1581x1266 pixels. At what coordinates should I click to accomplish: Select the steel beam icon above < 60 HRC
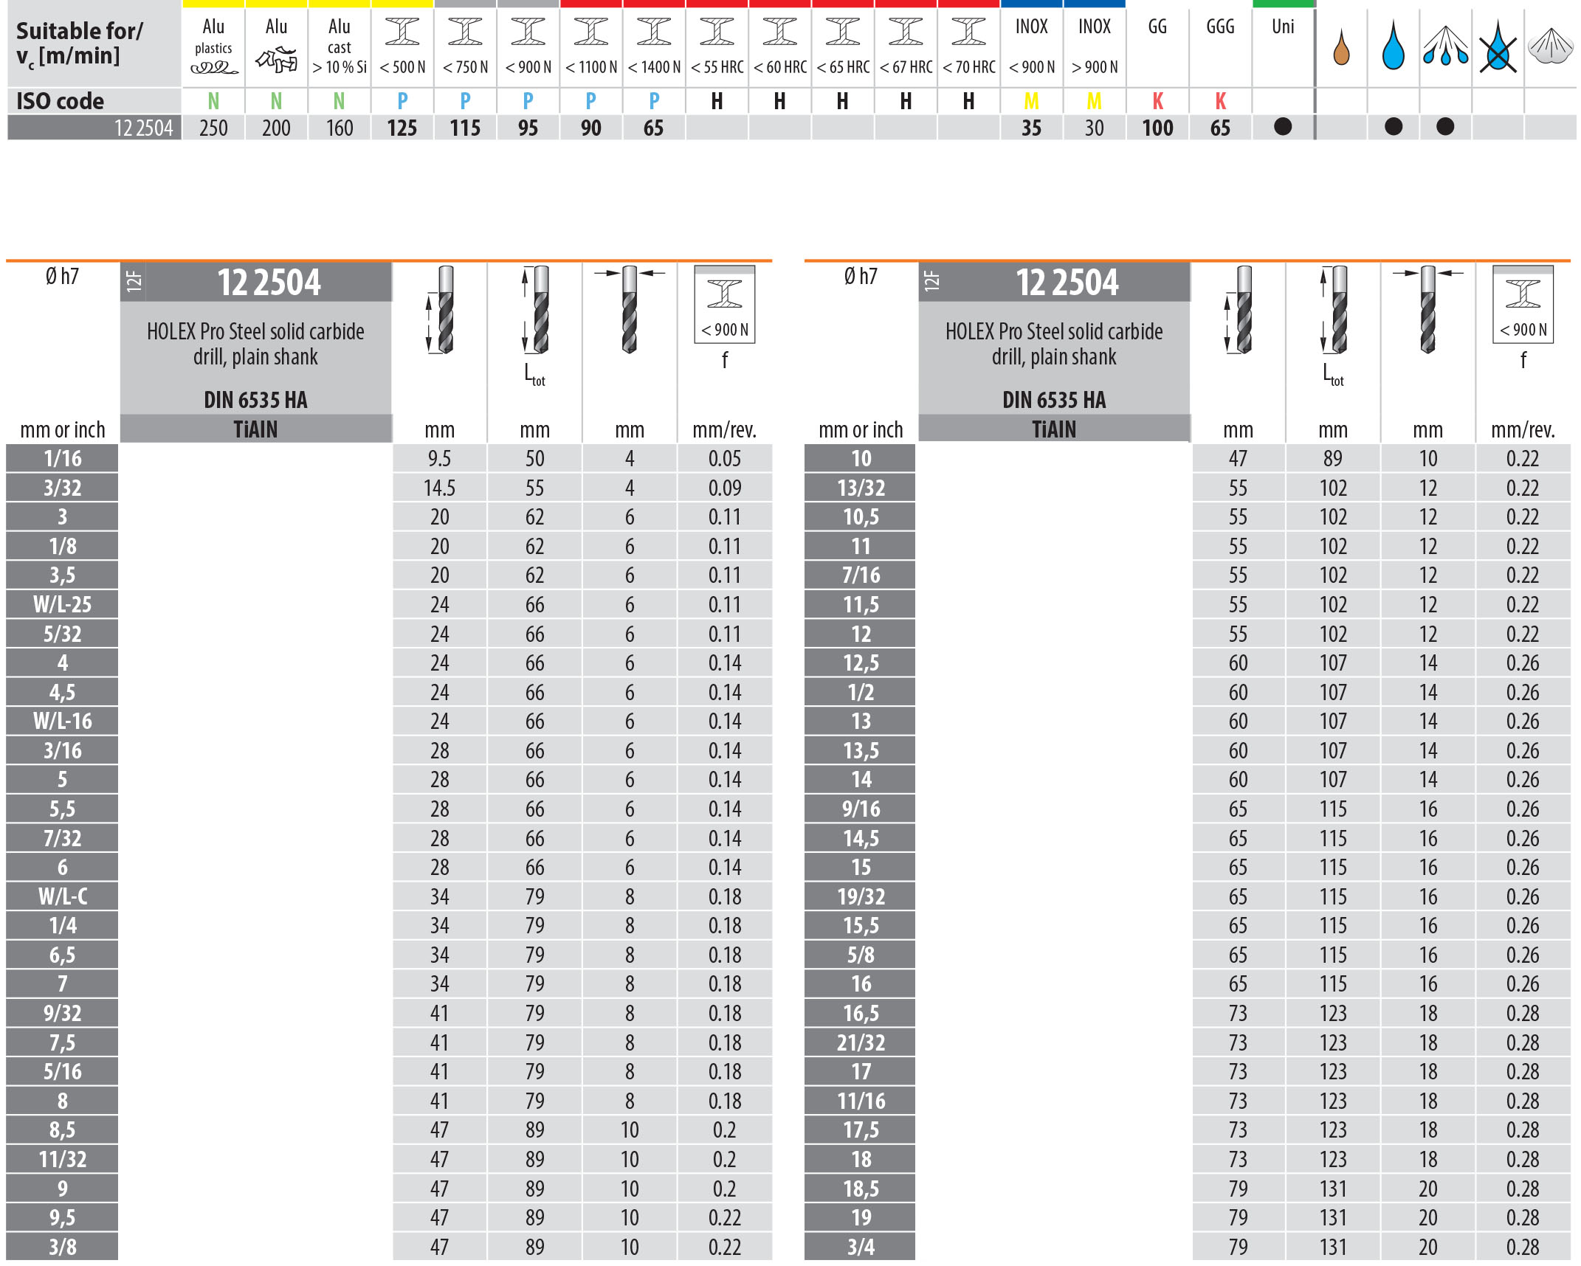[x=780, y=31]
